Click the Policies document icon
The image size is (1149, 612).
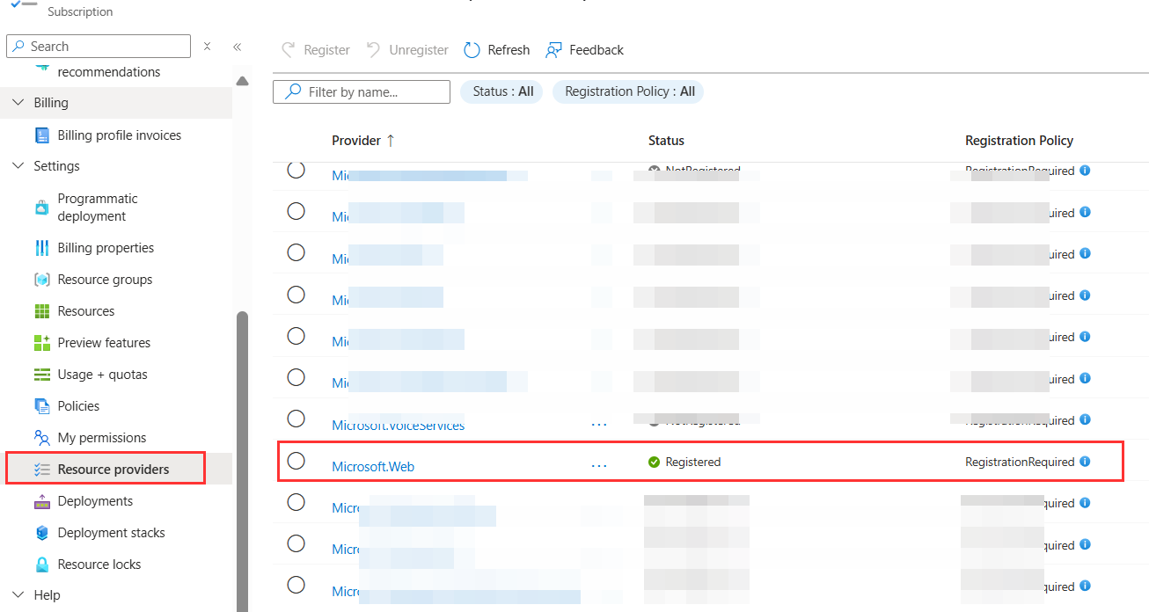pyautogui.click(x=42, y=406)
